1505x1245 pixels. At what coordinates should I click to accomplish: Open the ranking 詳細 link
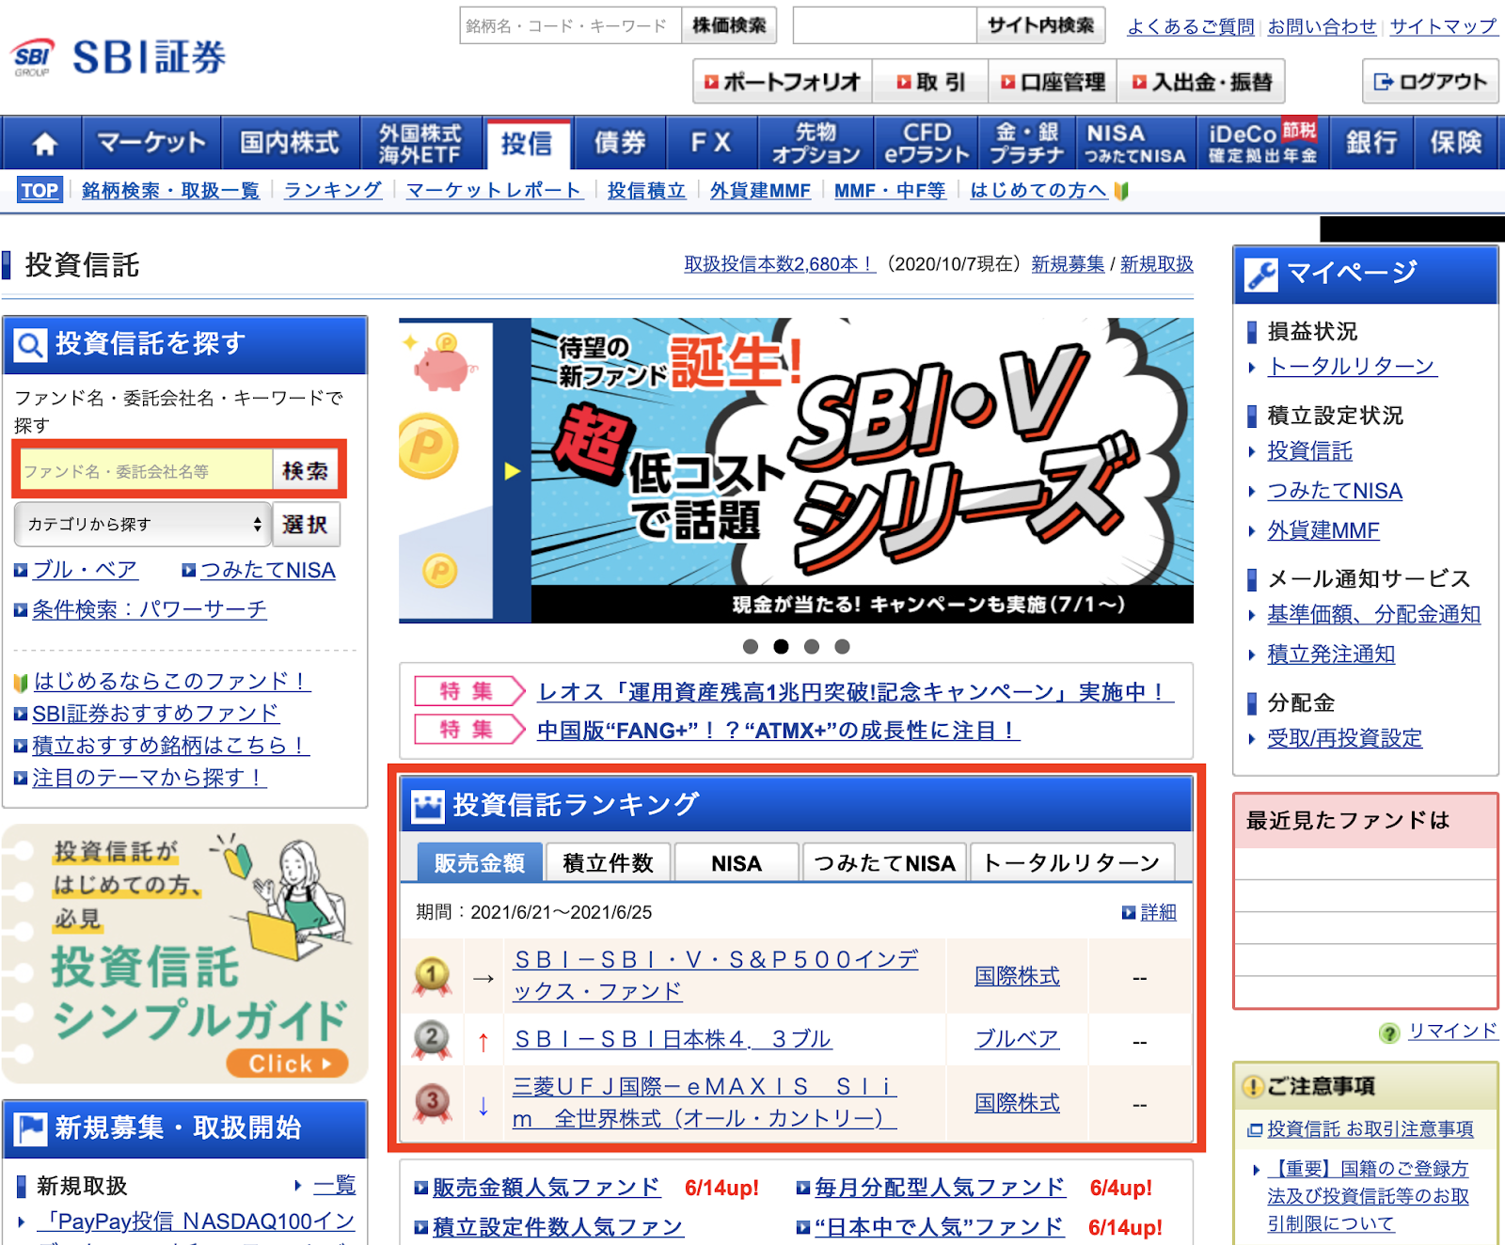click(x=1158, y=912)
